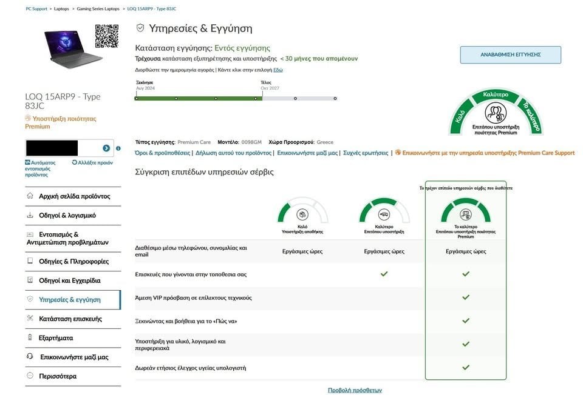Open Εξαρτήματα in sidebar

(73, 337)
